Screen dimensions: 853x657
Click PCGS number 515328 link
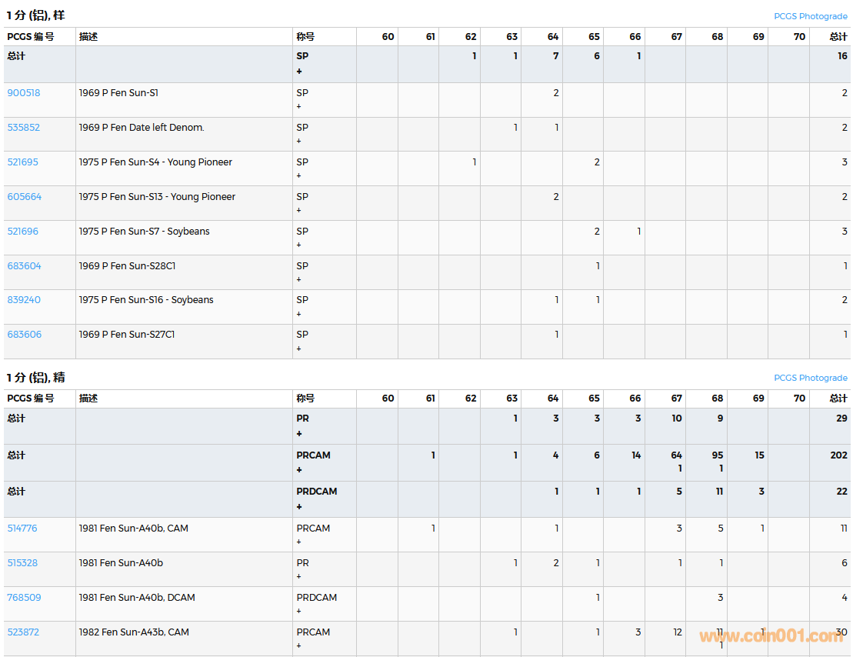coord(23,563)
